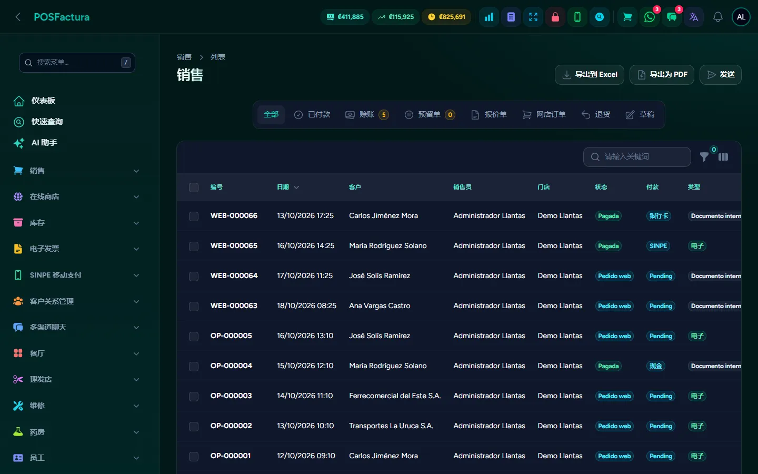Viewport: 758px width, 474px height.
Task: Select the OP-000003 row checkbox
Action: tap(194, 397)
